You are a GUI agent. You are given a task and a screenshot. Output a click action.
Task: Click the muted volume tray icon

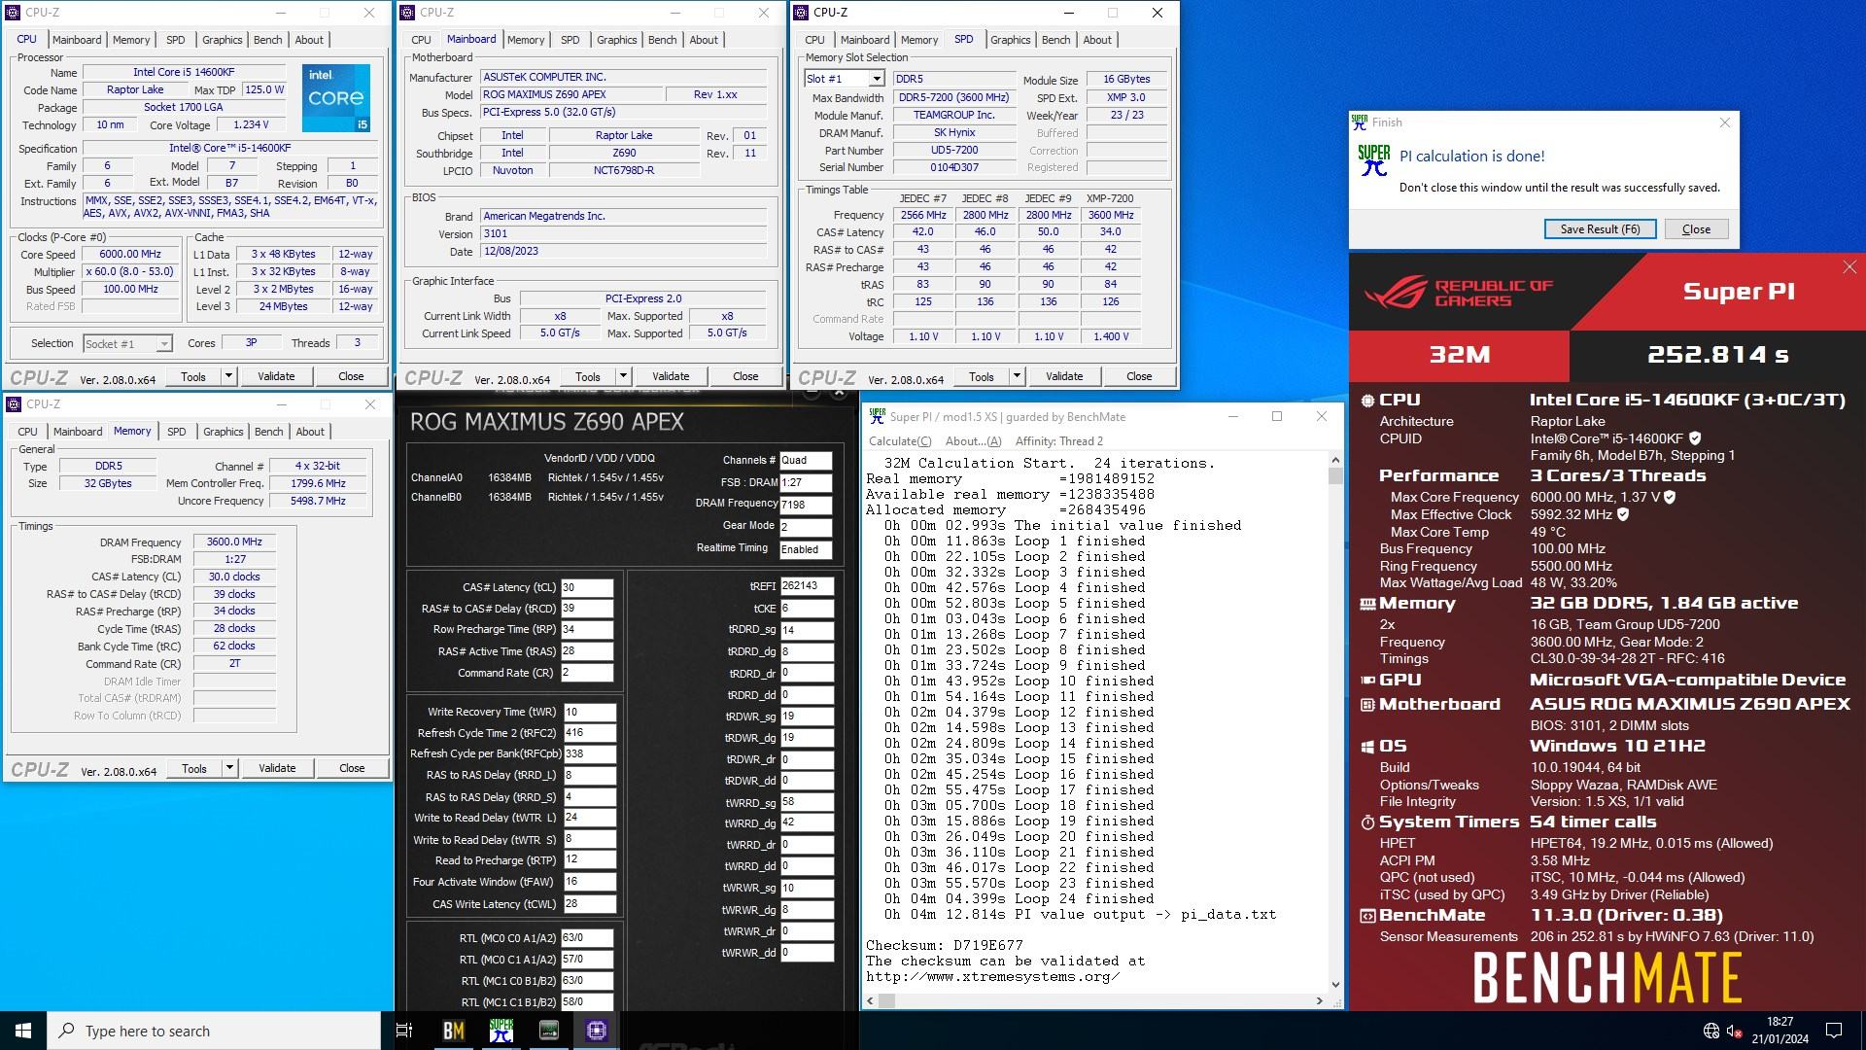click(x=1735, y=1031)
